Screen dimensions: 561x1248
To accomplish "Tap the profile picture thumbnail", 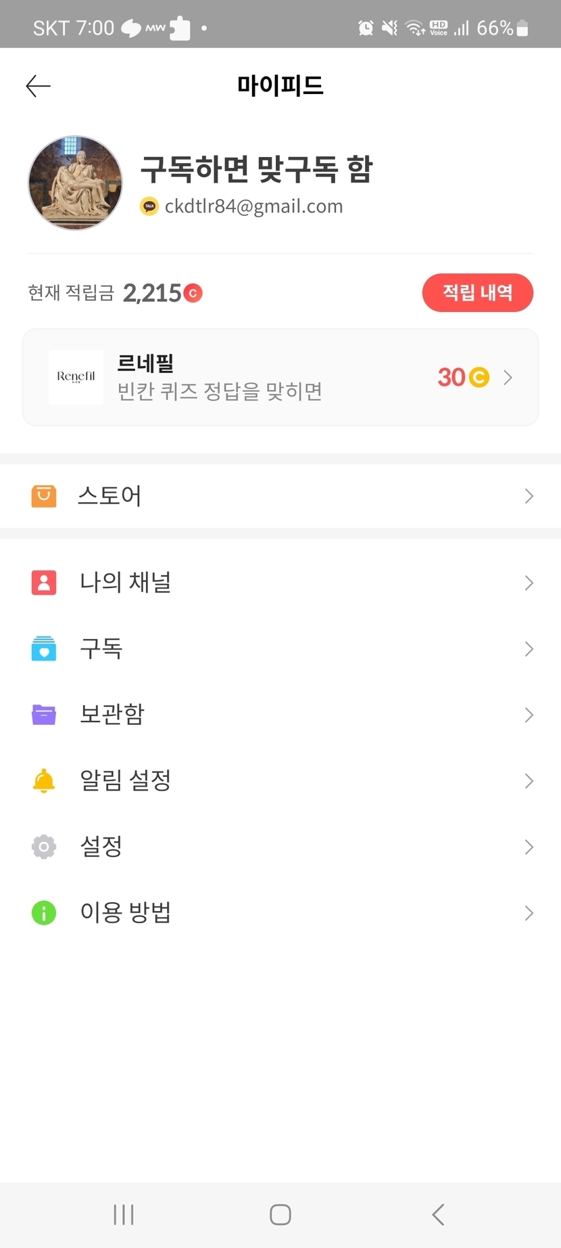I will pyautogui.click(x=75, y=183).
